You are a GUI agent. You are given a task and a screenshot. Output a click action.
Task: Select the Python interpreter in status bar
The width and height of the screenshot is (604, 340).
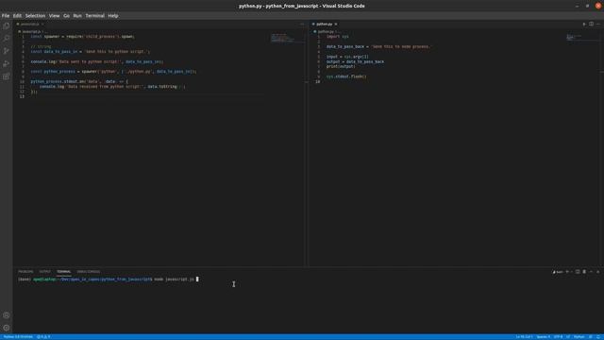pyautogui.click(x=18, y=337)
